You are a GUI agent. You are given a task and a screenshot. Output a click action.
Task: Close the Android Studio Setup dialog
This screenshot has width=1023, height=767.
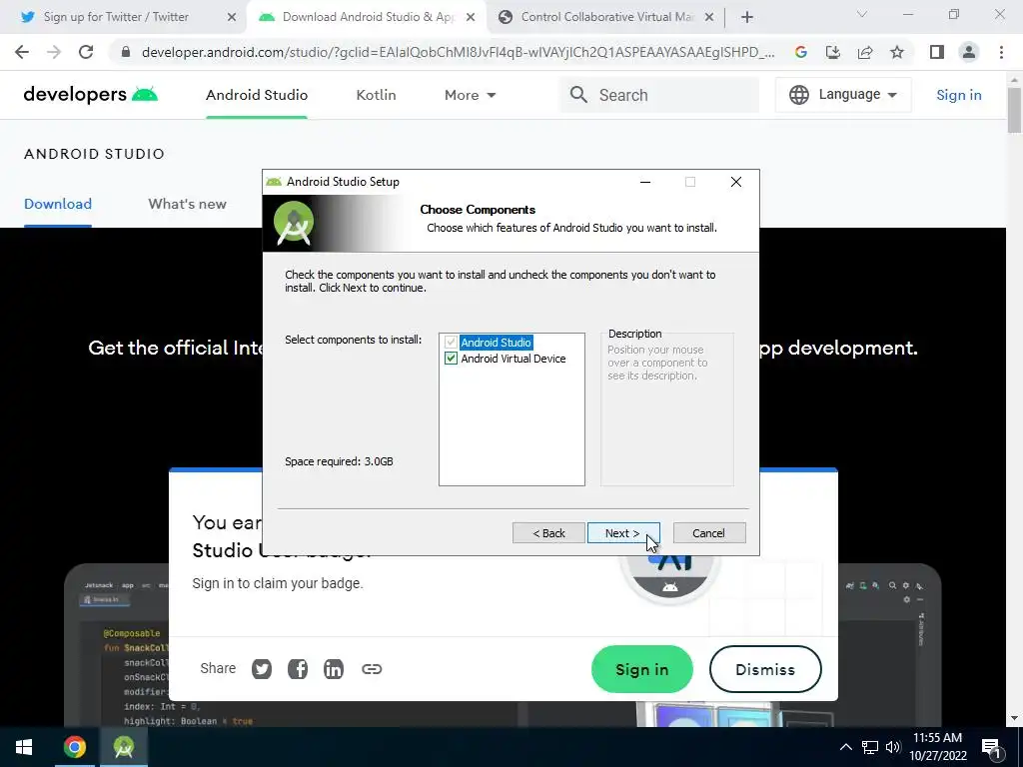(736, 182)
